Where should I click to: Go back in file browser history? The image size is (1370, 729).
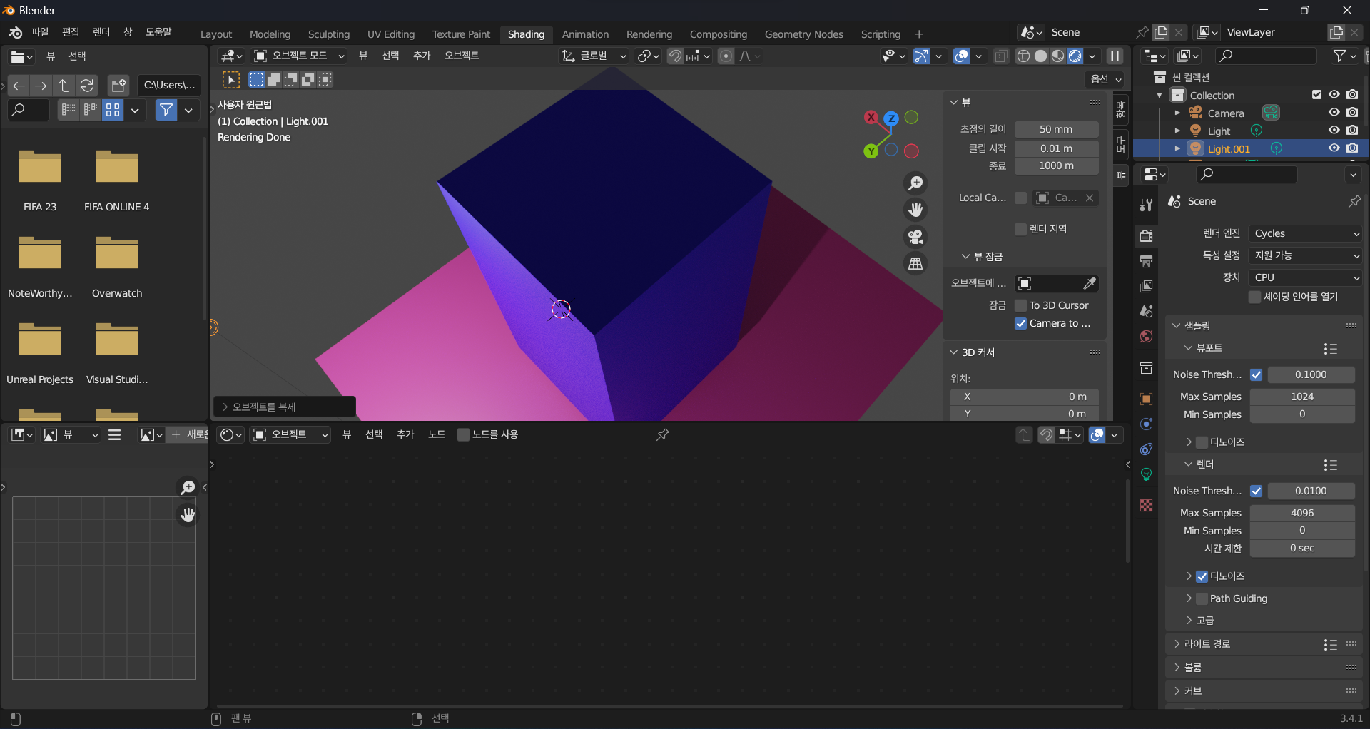click(19, 86)
